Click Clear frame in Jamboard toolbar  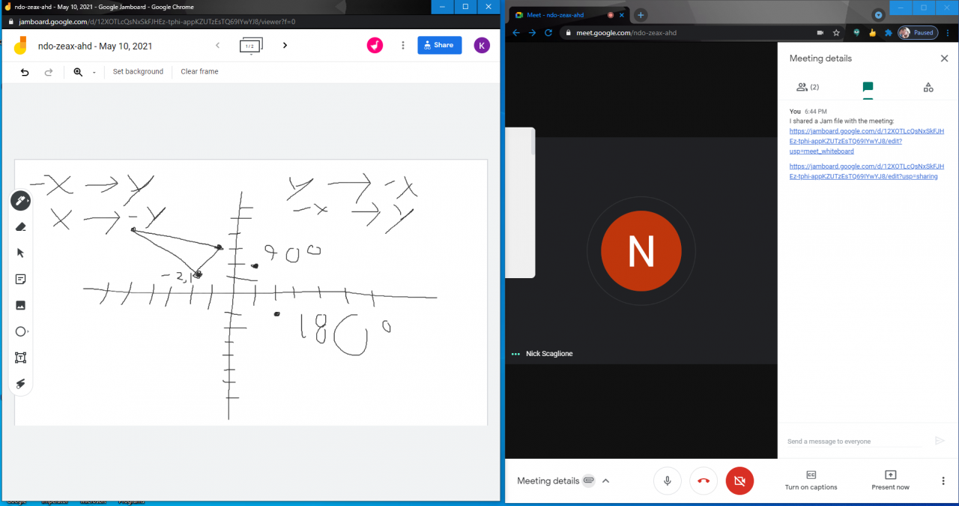coord(199,72)
